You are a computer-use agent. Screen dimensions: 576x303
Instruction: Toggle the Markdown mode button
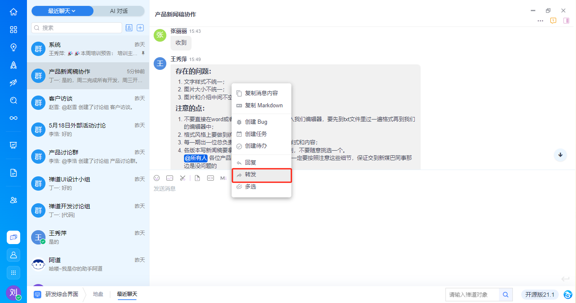point(223,178)
